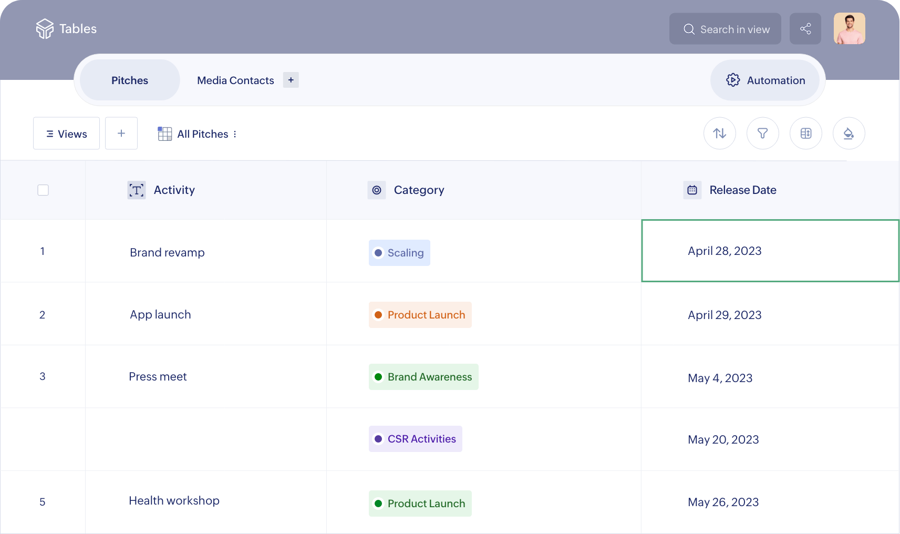Click the orange Product Launch tag
Screen dimensions: 900x534
[420, 315]
